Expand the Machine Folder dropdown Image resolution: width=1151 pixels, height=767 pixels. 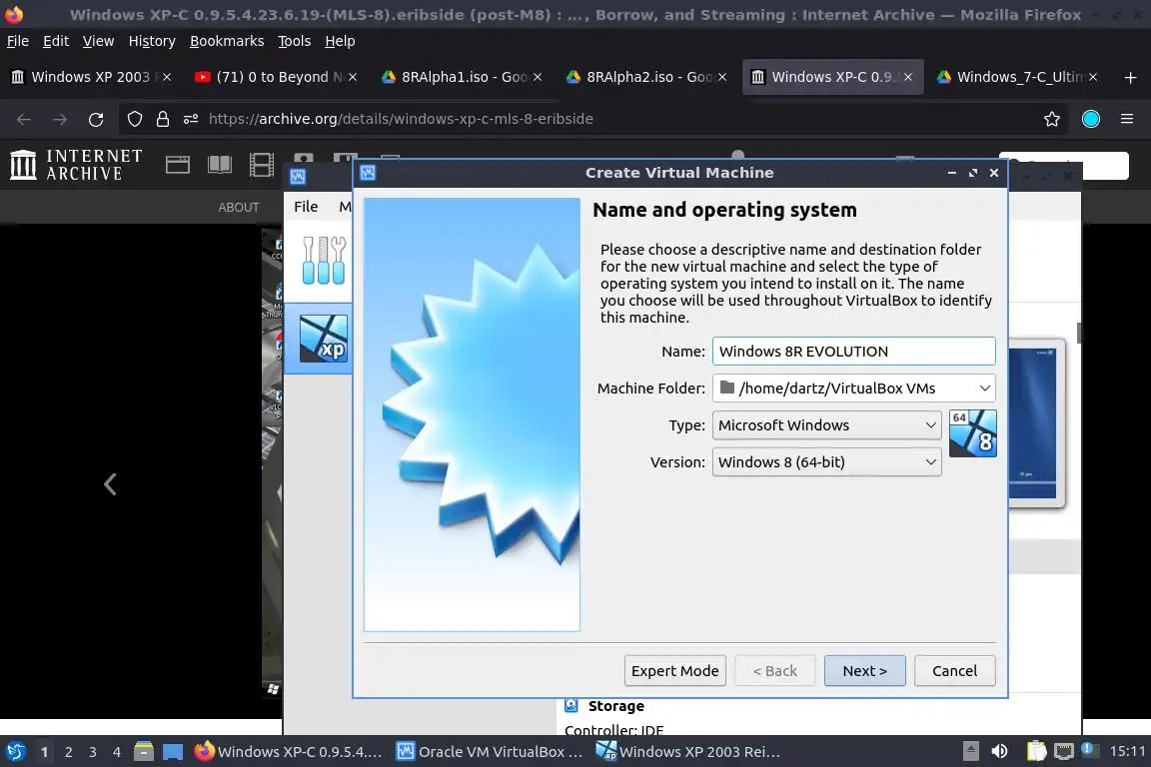point(984,387)
